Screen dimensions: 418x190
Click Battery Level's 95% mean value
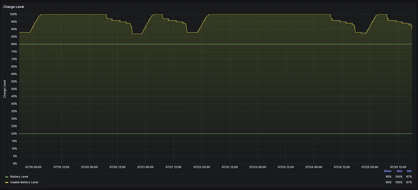(x=388, y=177)
